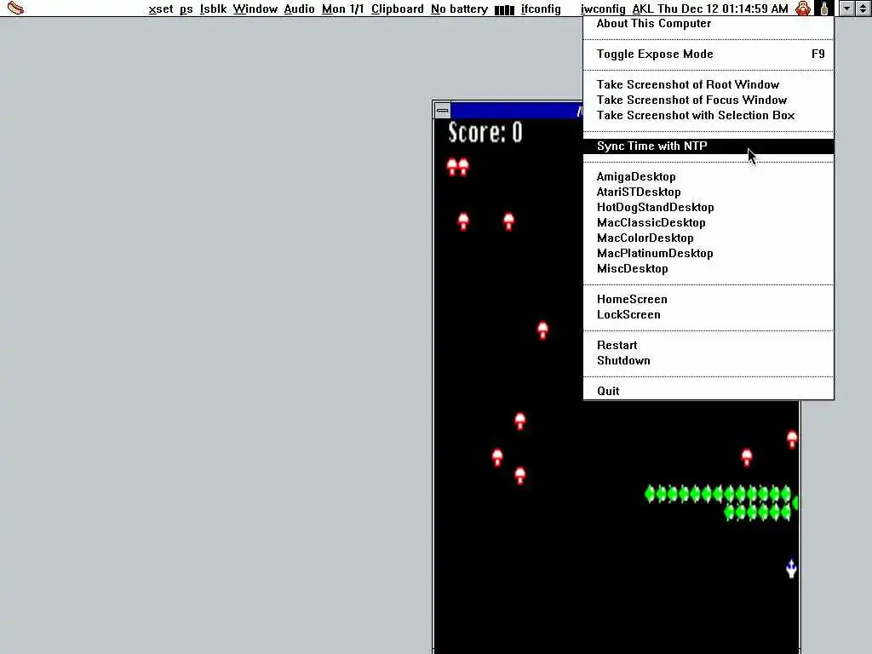
Task: Open the monkey icon menu
Action: [x=803, y=9]
